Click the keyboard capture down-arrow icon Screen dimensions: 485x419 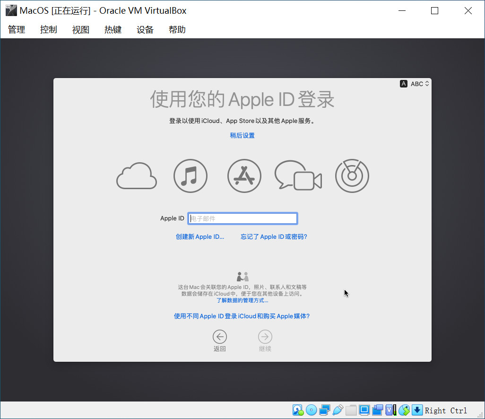pyautogui.click(x=417, y=410)
